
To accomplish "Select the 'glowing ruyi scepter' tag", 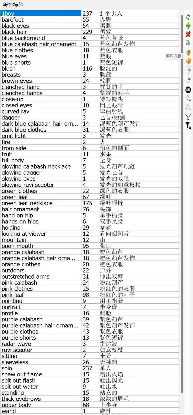I will point(28,185).
